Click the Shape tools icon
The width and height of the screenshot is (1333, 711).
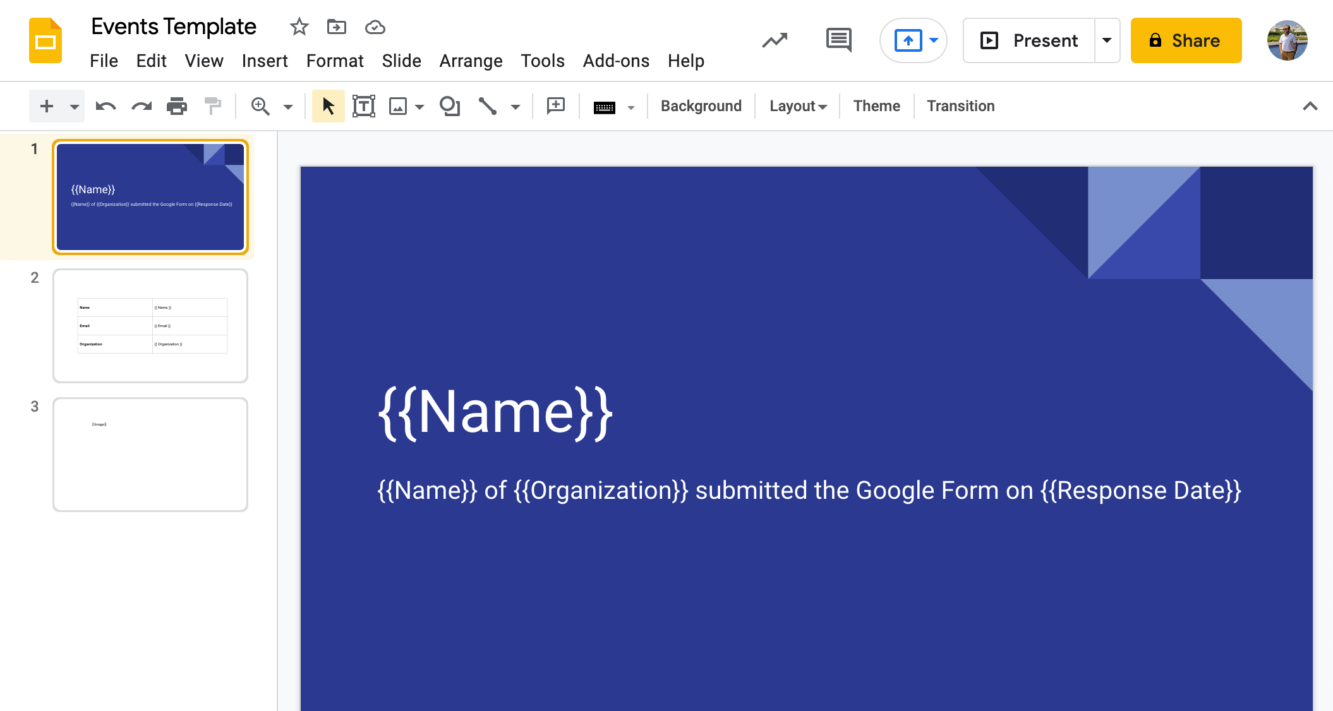click(x=450, y=105)
